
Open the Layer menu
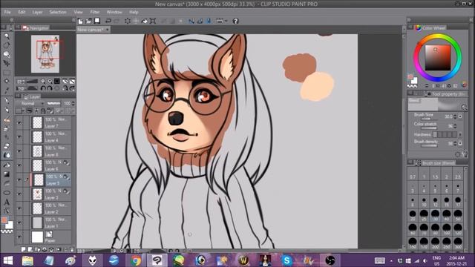point(37,12)
